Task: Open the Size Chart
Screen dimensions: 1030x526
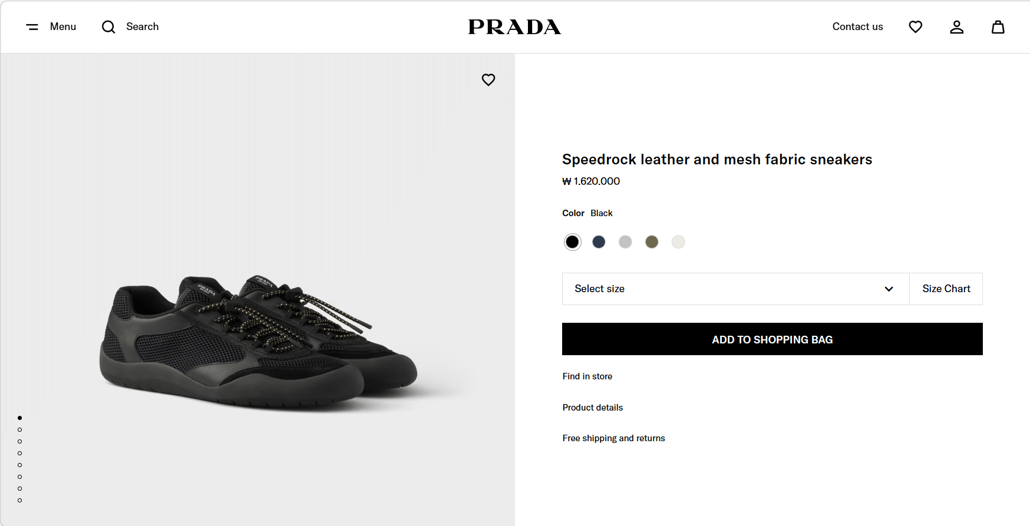Action: 946,289
